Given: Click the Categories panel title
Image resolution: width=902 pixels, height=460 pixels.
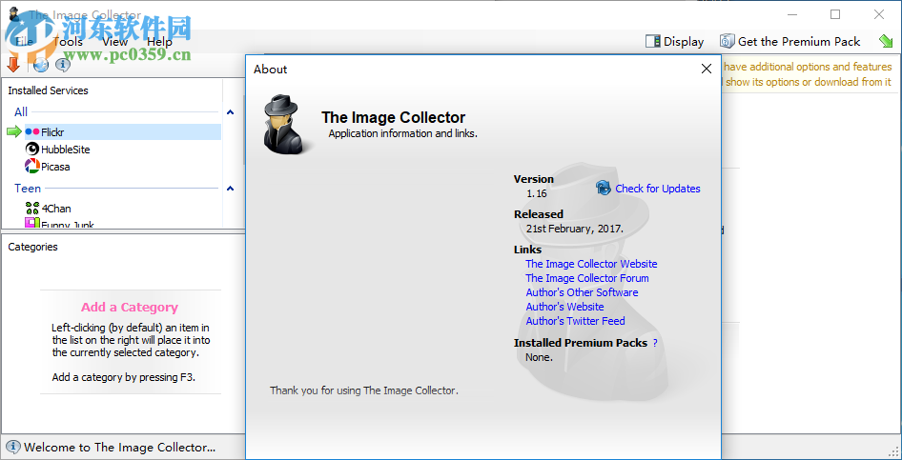Looking at the screenshot, I should coord(32,247).
